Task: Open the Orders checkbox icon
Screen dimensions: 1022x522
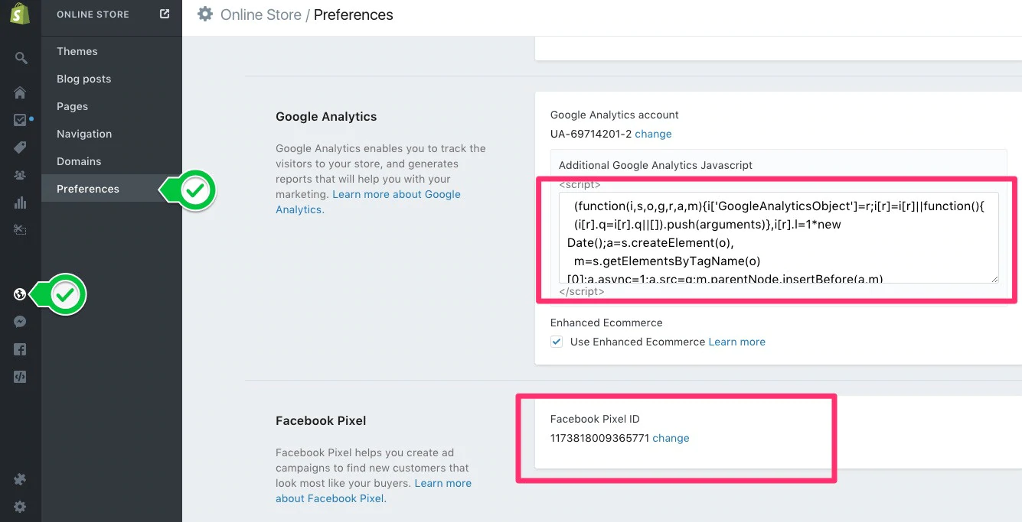Action: 20,120
